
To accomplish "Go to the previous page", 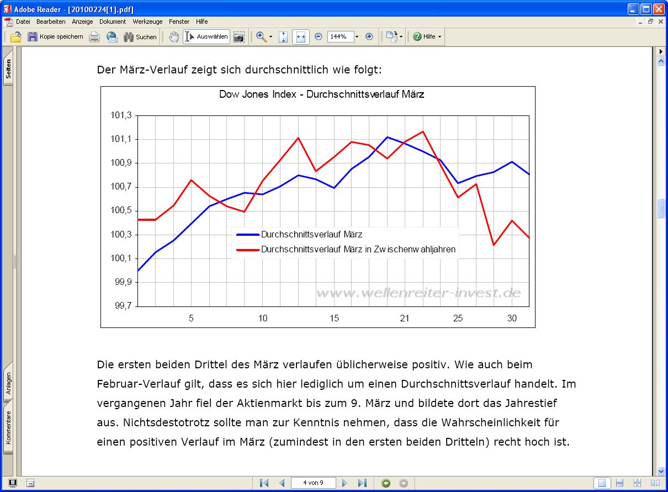I will coord(282,483).
